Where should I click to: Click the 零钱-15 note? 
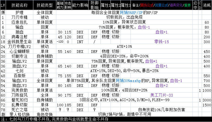tap(162, 42)
